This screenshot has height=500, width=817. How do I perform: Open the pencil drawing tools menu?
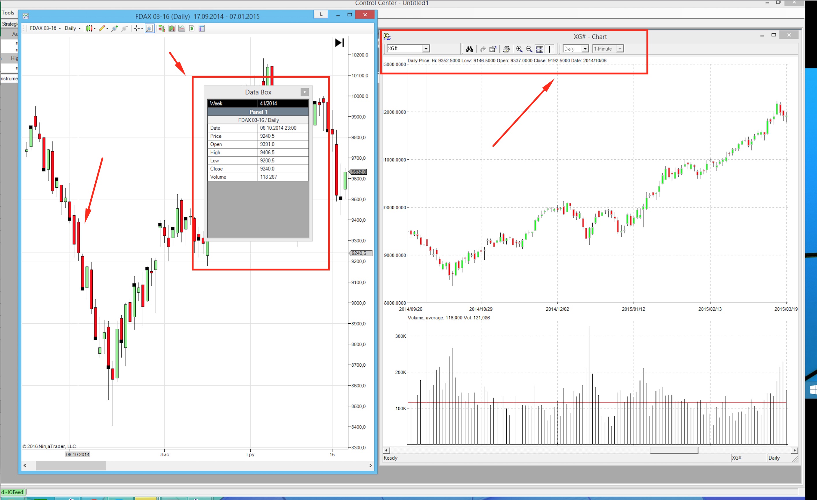(103, 29)
